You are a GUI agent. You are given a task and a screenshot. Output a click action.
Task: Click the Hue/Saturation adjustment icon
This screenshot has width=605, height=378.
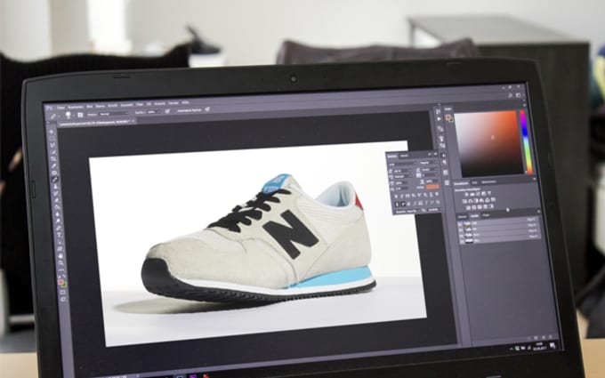click(464, 201)
